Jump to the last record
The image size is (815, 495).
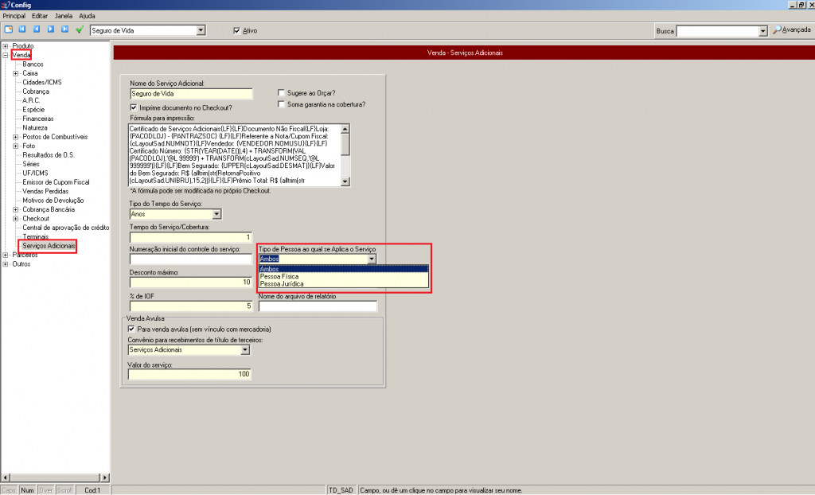coord(64,29)
